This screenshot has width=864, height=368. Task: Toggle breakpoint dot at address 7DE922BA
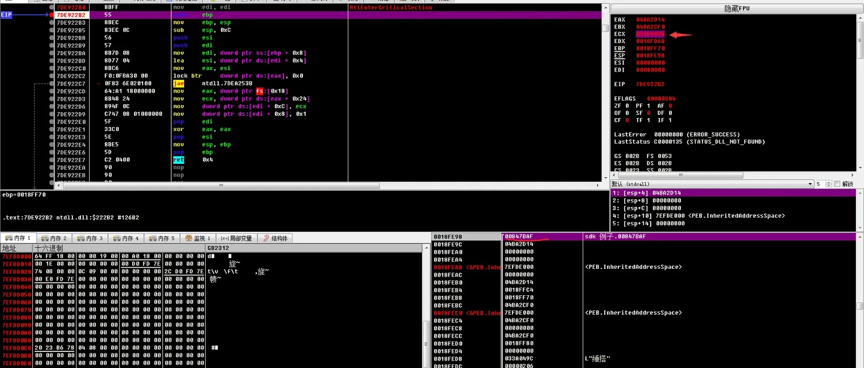tap(52, 53)
